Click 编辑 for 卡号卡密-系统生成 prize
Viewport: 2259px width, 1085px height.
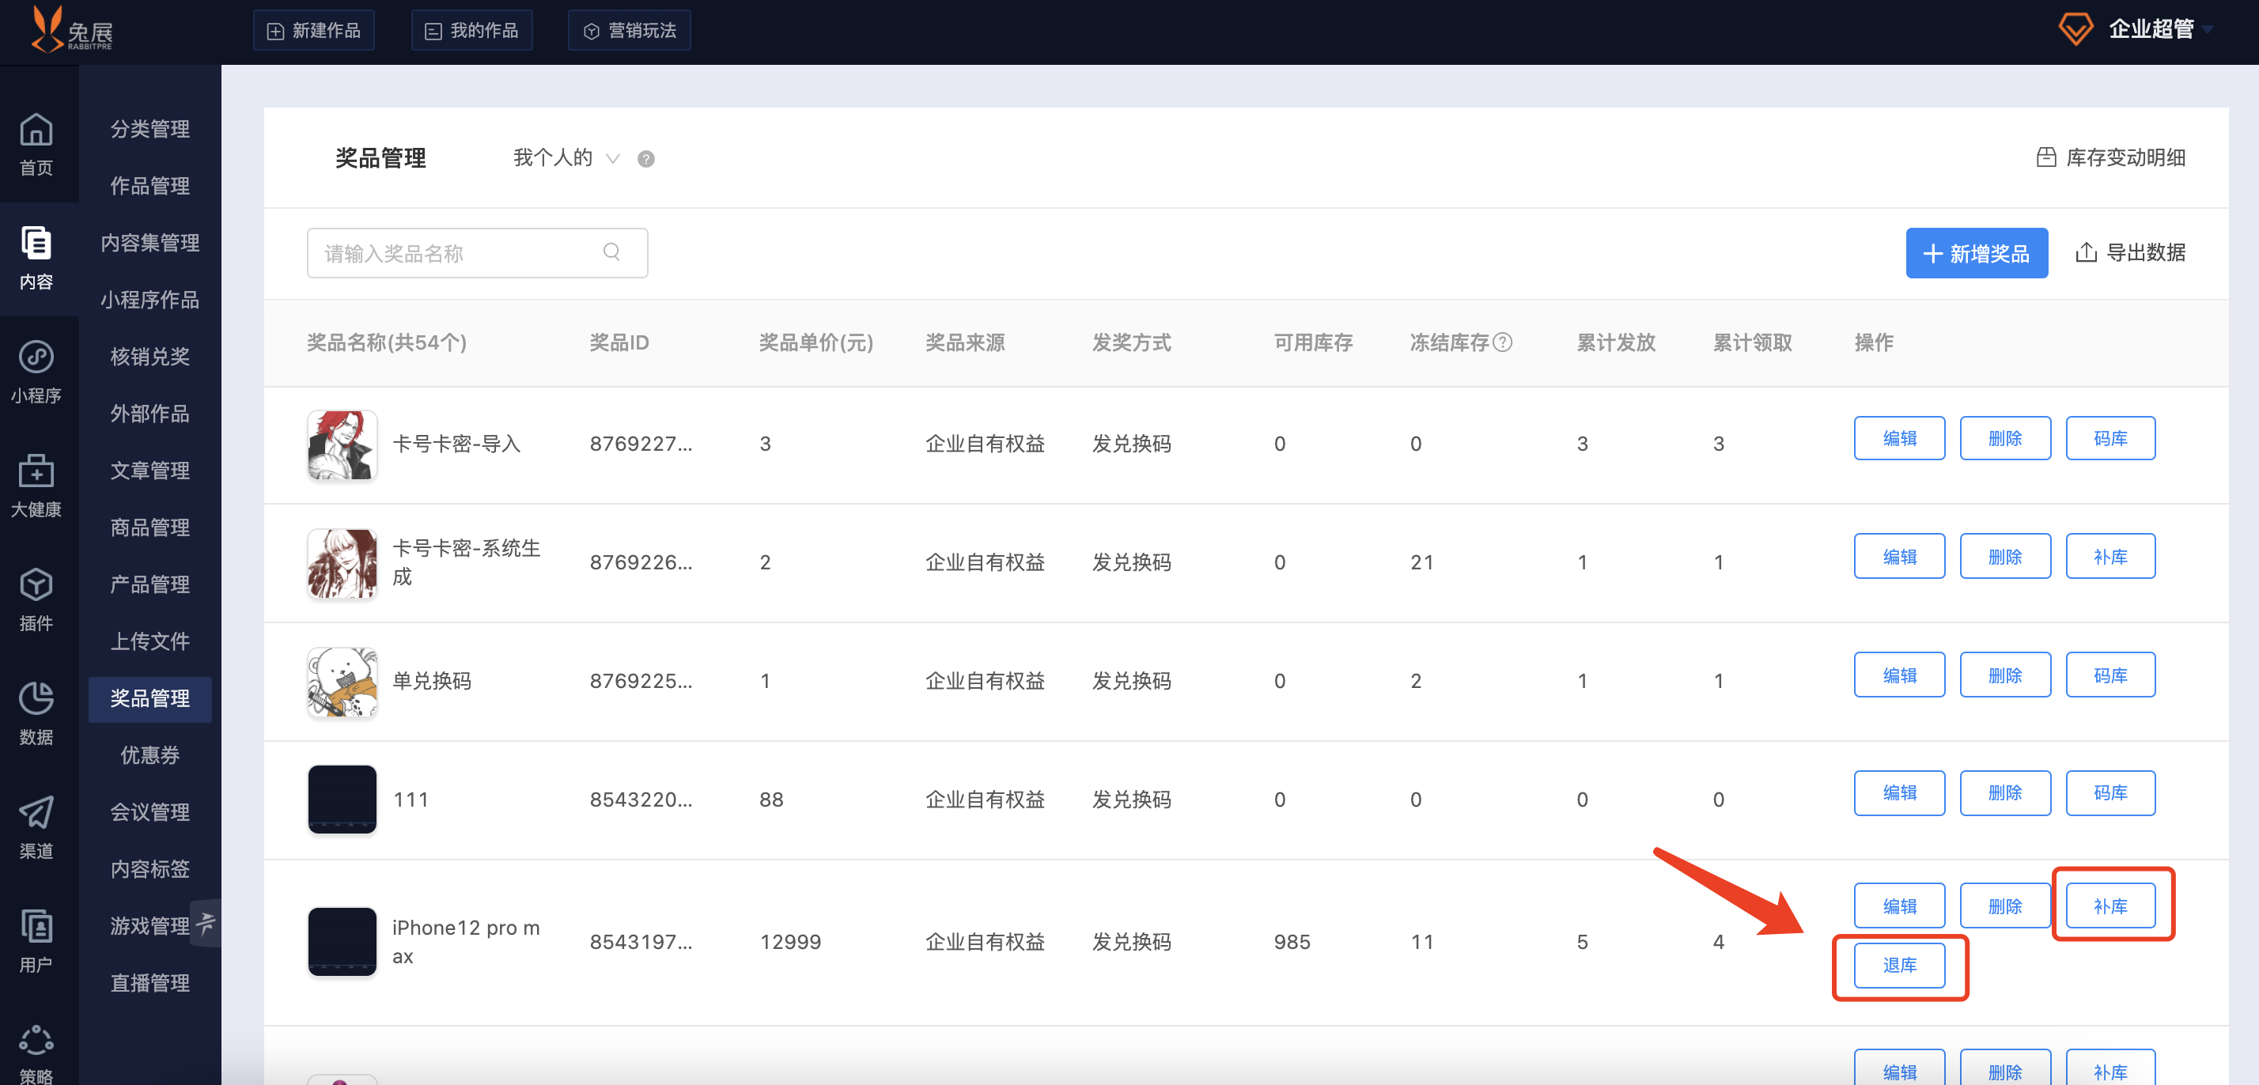tap(1899, 557)
